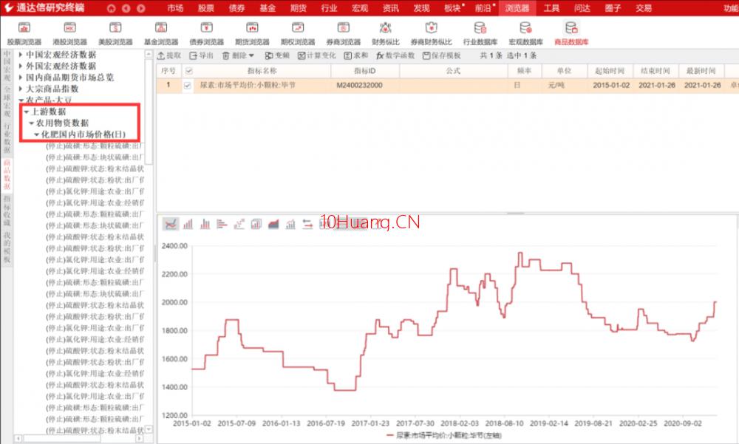This screenshot has width=739, height=444.
Task: Click the 指标名称 column header
Action: (262, 71)
